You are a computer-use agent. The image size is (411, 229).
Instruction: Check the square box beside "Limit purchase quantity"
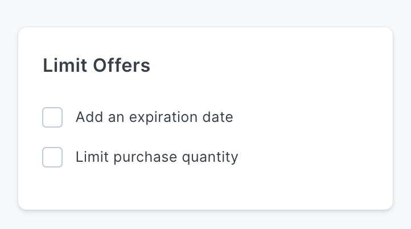(x=52, y=157)
